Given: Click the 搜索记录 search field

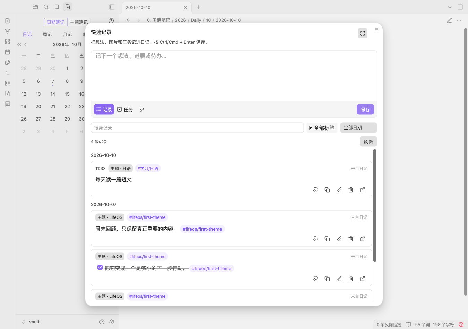Looking at the screenshot, I should pos(197,128).
